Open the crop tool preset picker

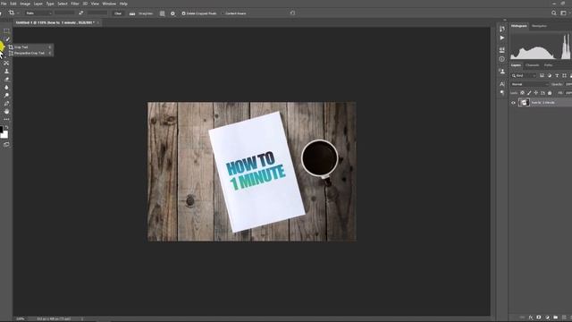coord(13,13)
